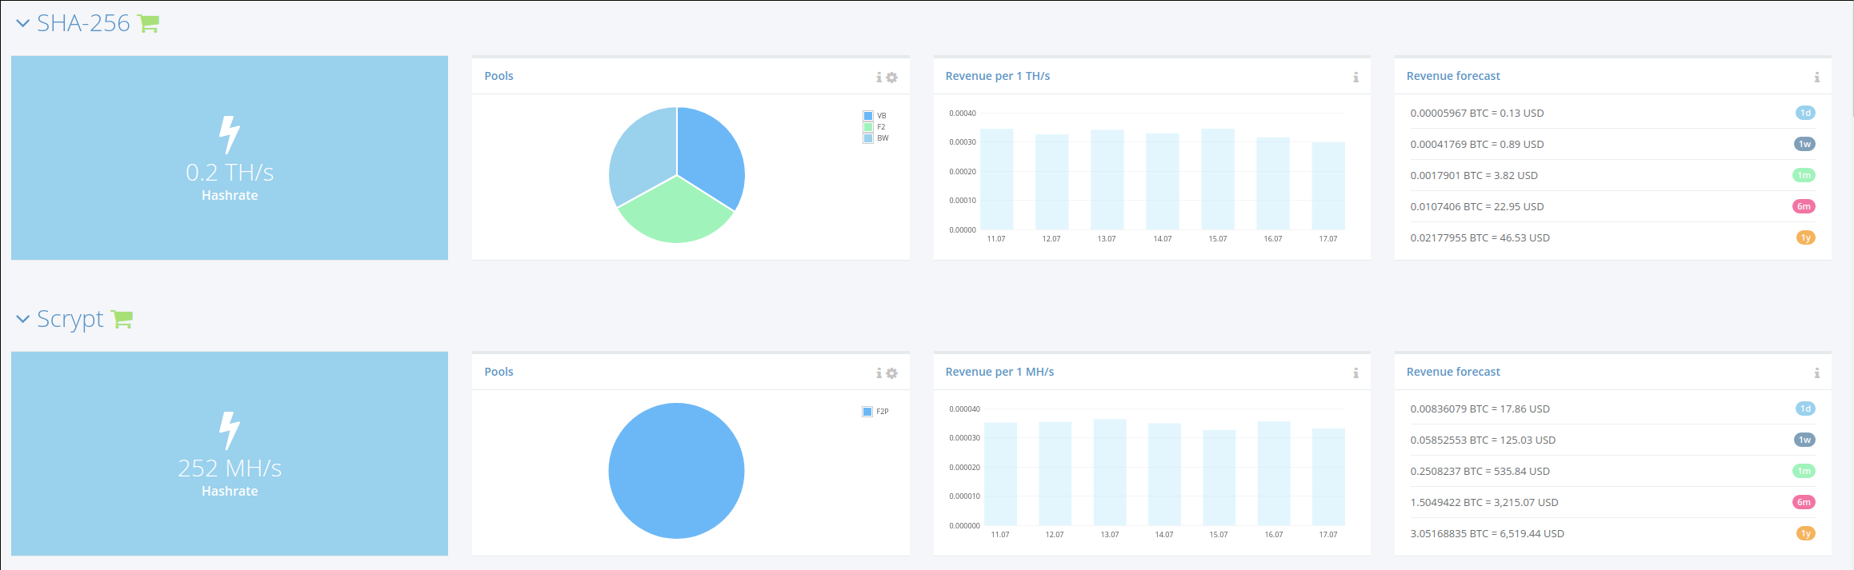Viewport: 1854px width, 570px height.
Task: Click the 1y badge for 6,519.44 USD forecast
Action: coord(1805,533)
